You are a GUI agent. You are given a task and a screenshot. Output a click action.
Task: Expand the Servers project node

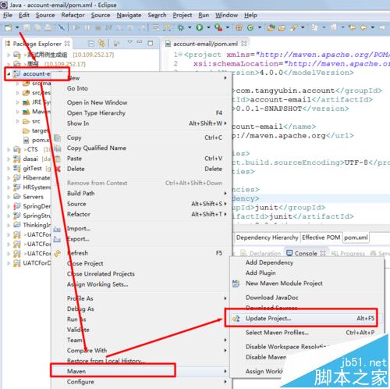pos(9,197)
